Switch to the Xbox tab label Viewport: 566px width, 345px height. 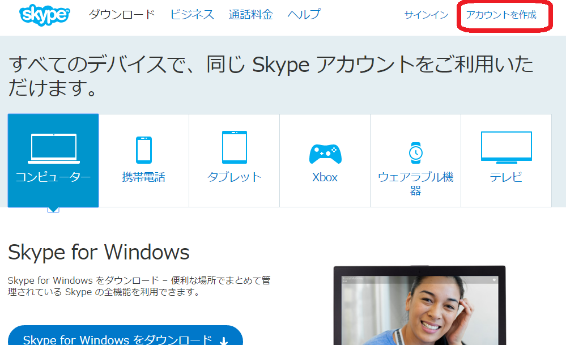pyautogui.click(x=325, y=177)
